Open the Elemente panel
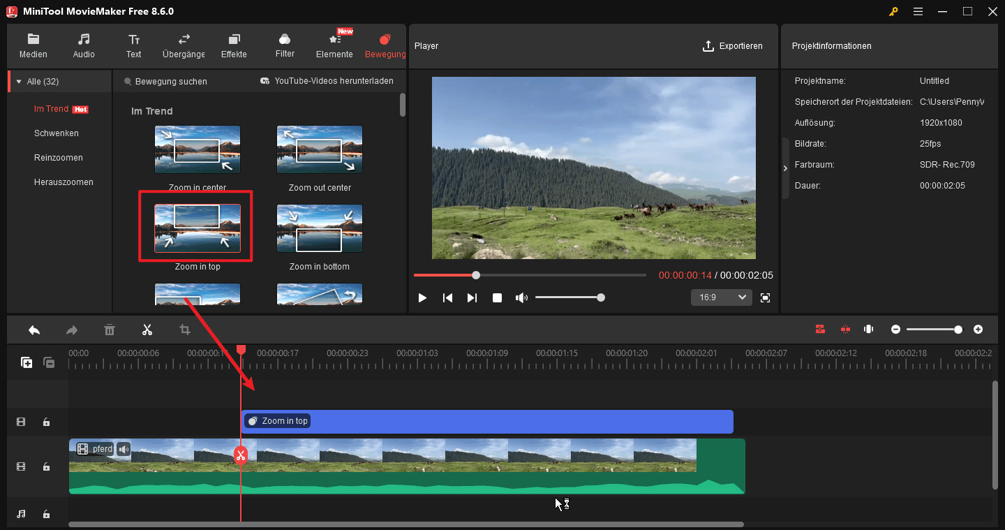The width and height of the screenshot is (1005, 530). 334,45
